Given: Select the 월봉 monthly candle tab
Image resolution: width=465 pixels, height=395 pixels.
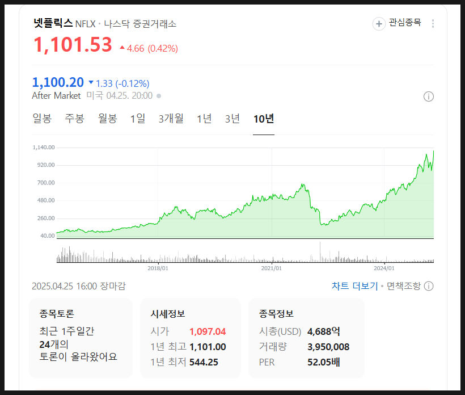Looking at the screenshot, I should tap(108, 119).
